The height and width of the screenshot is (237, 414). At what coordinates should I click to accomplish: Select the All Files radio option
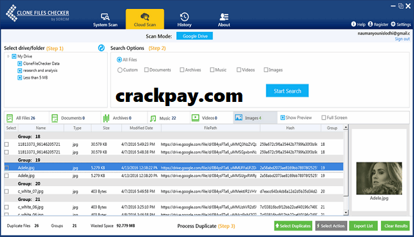(119, 60)
